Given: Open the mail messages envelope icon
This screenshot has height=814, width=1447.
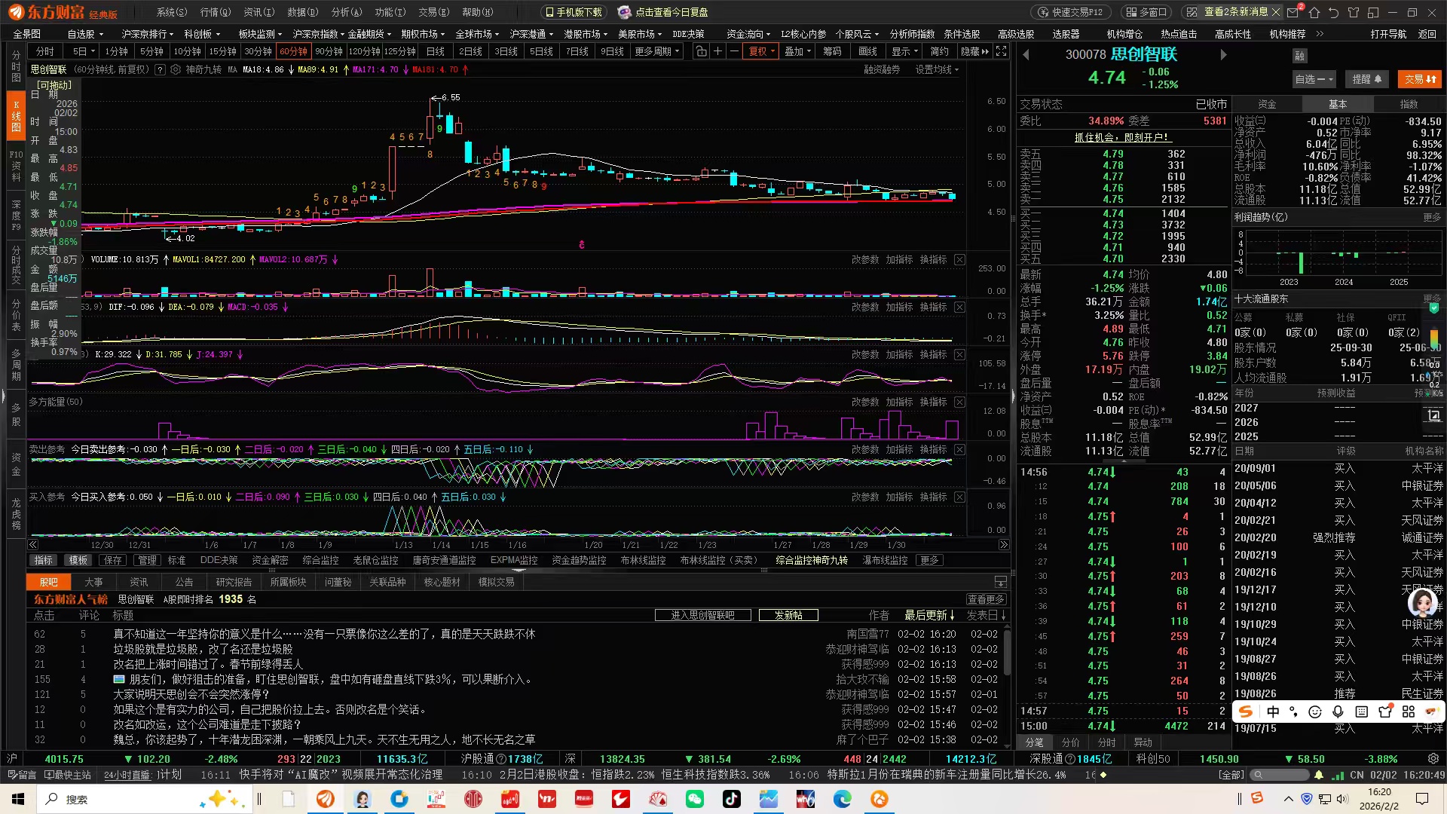Looking at the screenshot, I should pyautogui.click(x=1293, y=12).
